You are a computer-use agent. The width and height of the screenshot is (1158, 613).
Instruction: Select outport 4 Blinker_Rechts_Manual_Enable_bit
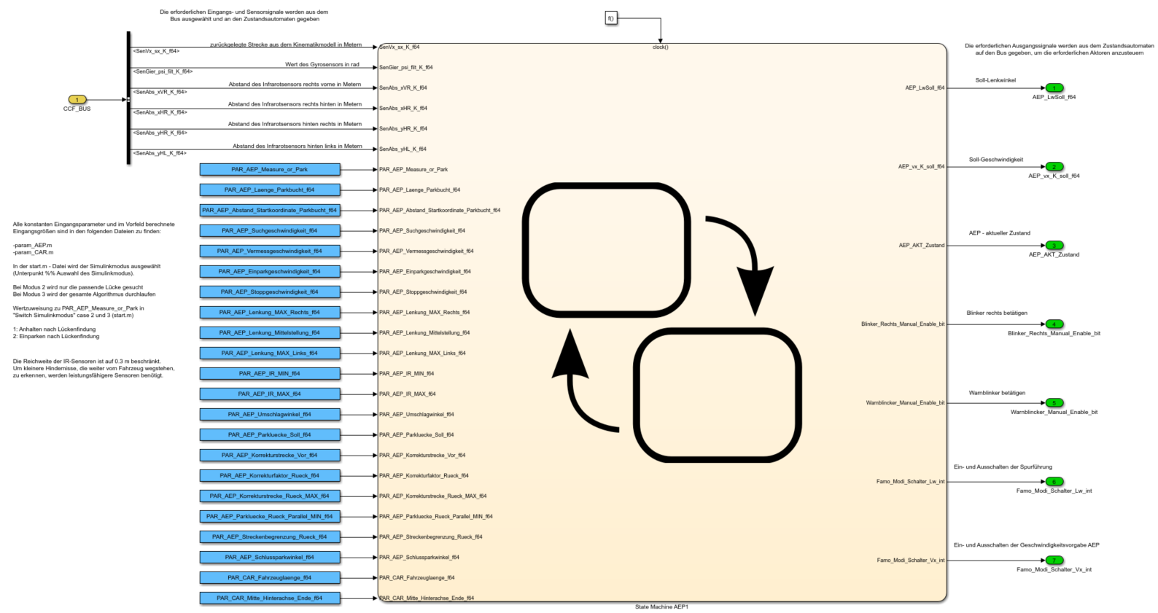(1054, 324)
